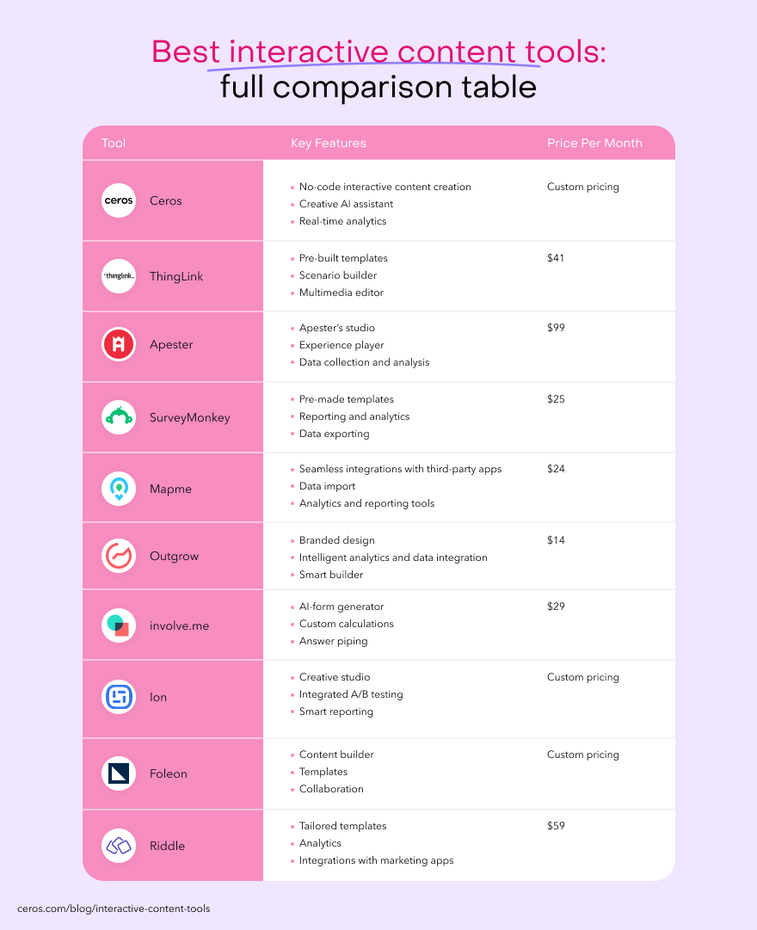This screenshot has width=757, height=930.
Task: Click the SurveyMonkey tool name text
Action: [189, 417]
